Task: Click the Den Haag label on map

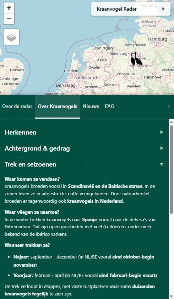Action: click(x=66, y=86)
